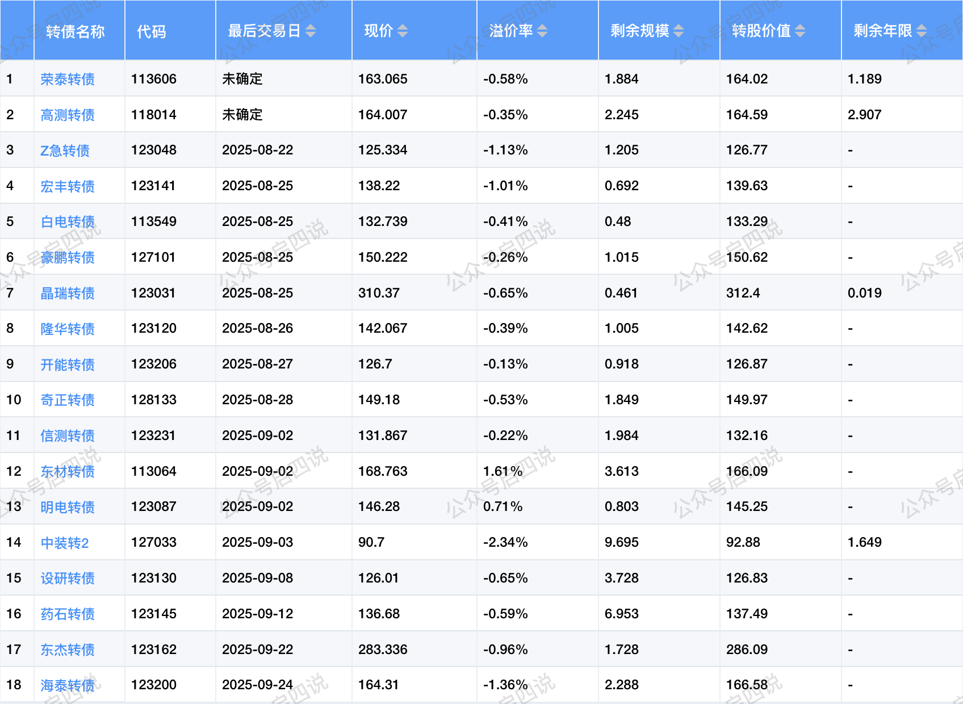Open the 隆华转债 bond link
The width and height of the screenshot is (963, 704).
(x=68, y=329)
